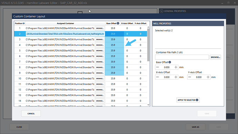Click Y-Axis Offset 0 cell in row 9
Screen dimensions: 238x134
(x=140, y=73)
